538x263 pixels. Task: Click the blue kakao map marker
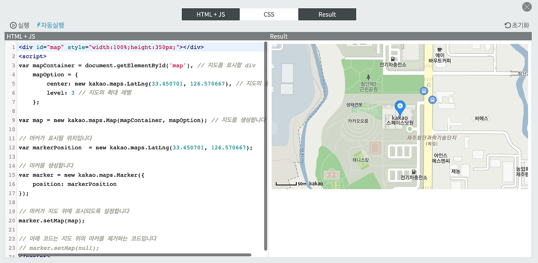(400, 108)
